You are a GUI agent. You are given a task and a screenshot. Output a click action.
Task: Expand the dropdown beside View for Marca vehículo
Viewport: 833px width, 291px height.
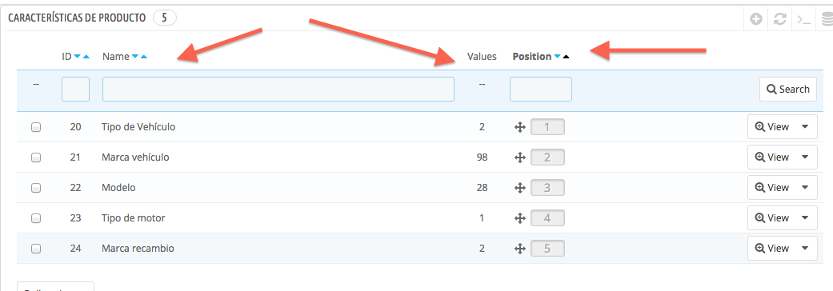(805, 157)
